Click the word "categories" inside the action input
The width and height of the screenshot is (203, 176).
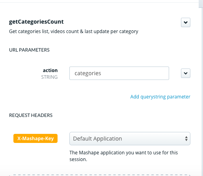(88, 73)
